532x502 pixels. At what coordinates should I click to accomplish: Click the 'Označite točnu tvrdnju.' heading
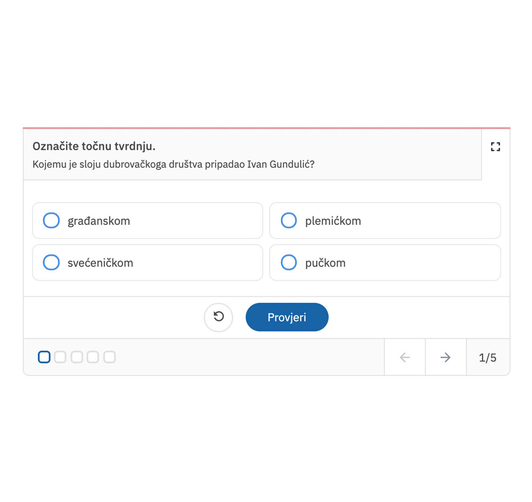pos(94,147)
